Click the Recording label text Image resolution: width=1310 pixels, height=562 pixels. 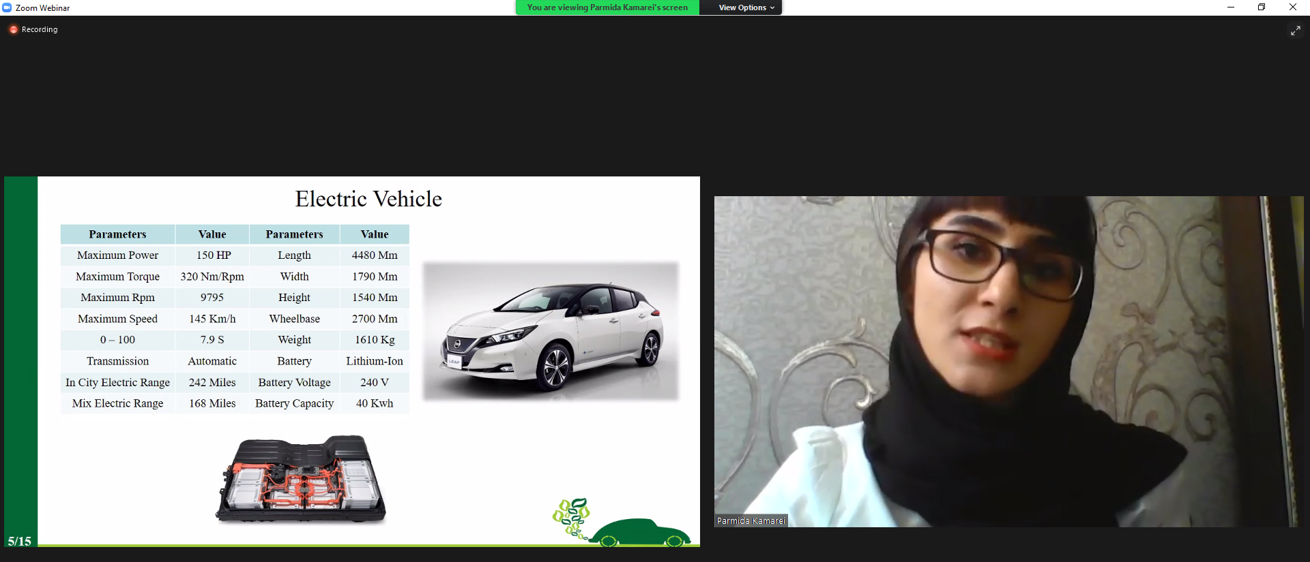pyautogui.click(x=40, y=29)
